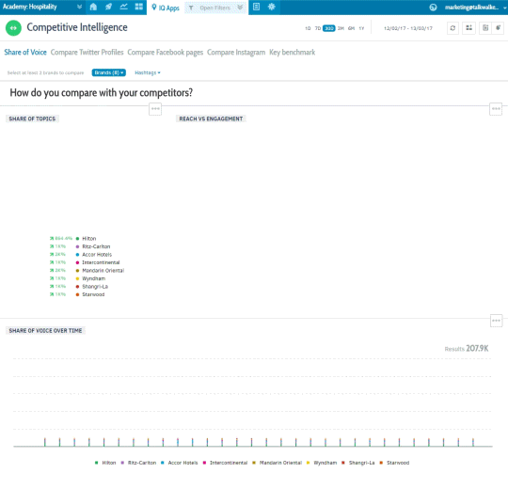Switch to Compare Twitter Profiles tab

point(87,53)
